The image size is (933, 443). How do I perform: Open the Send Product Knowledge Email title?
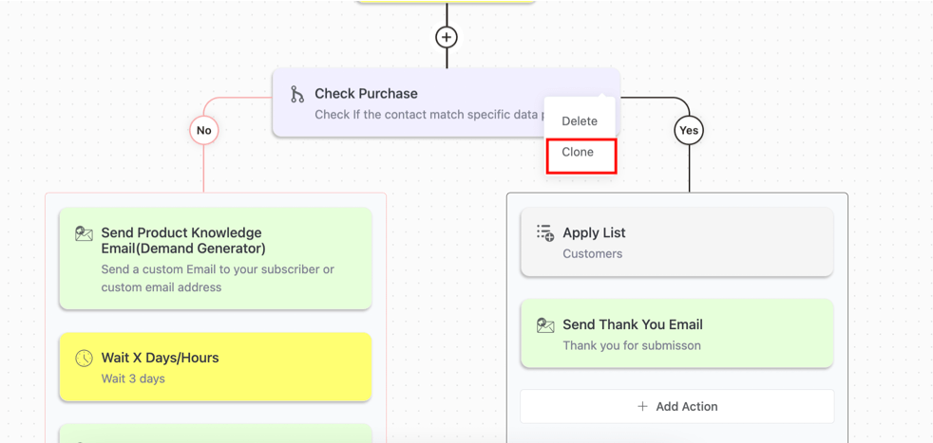click(181, 240)
